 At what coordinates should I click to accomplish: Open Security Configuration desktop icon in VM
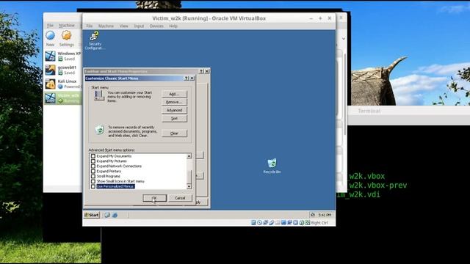[95, 41]
